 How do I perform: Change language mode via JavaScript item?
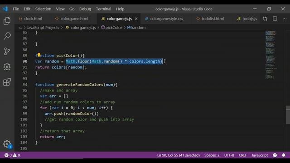pyautogui.click(x=260, y=155)
